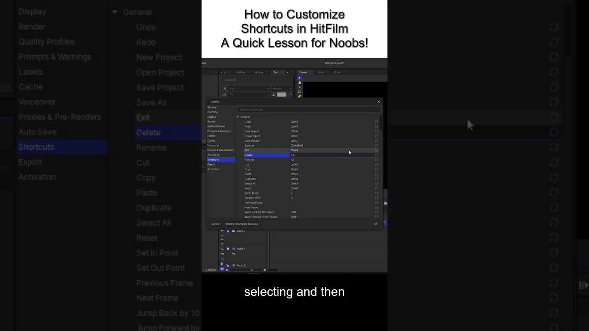Select the arrow Selection tool in Viewer
The width and height of the screenshot is (589, 331).
300,78
